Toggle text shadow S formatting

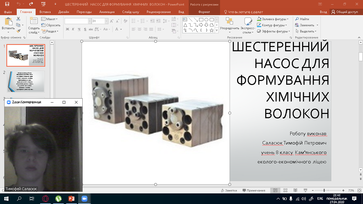tap(85, 29)
